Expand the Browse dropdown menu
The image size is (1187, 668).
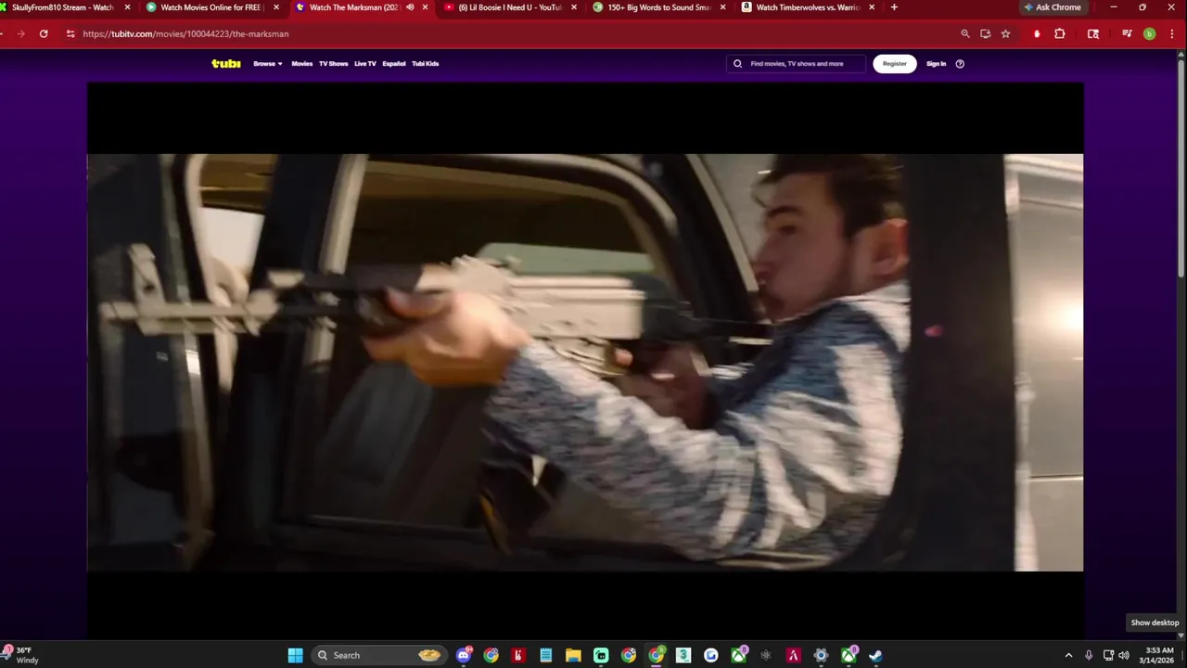(268, 64)
